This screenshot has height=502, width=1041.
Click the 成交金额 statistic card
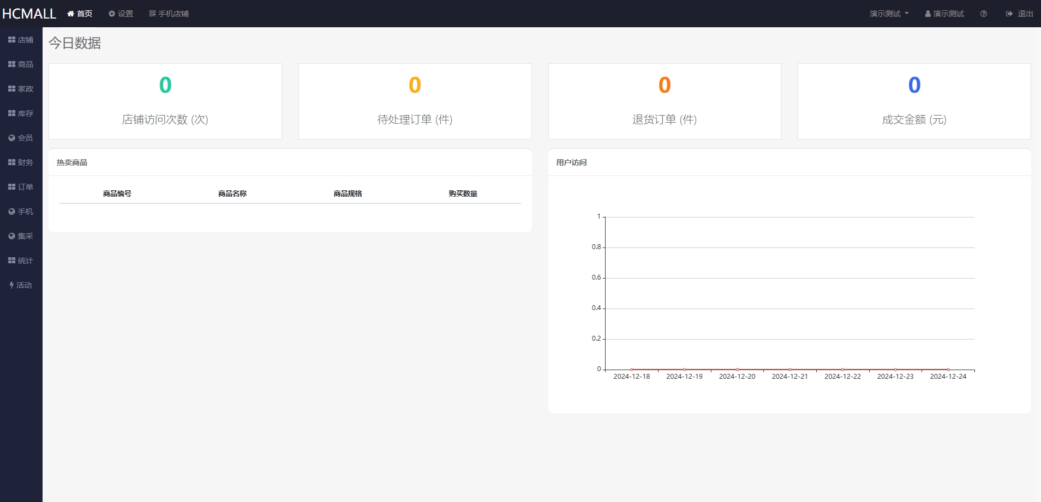[914, 101]
